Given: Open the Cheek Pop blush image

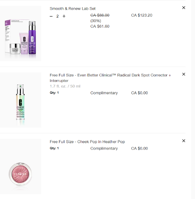Looking at the screenshot, I should point(21,166).
